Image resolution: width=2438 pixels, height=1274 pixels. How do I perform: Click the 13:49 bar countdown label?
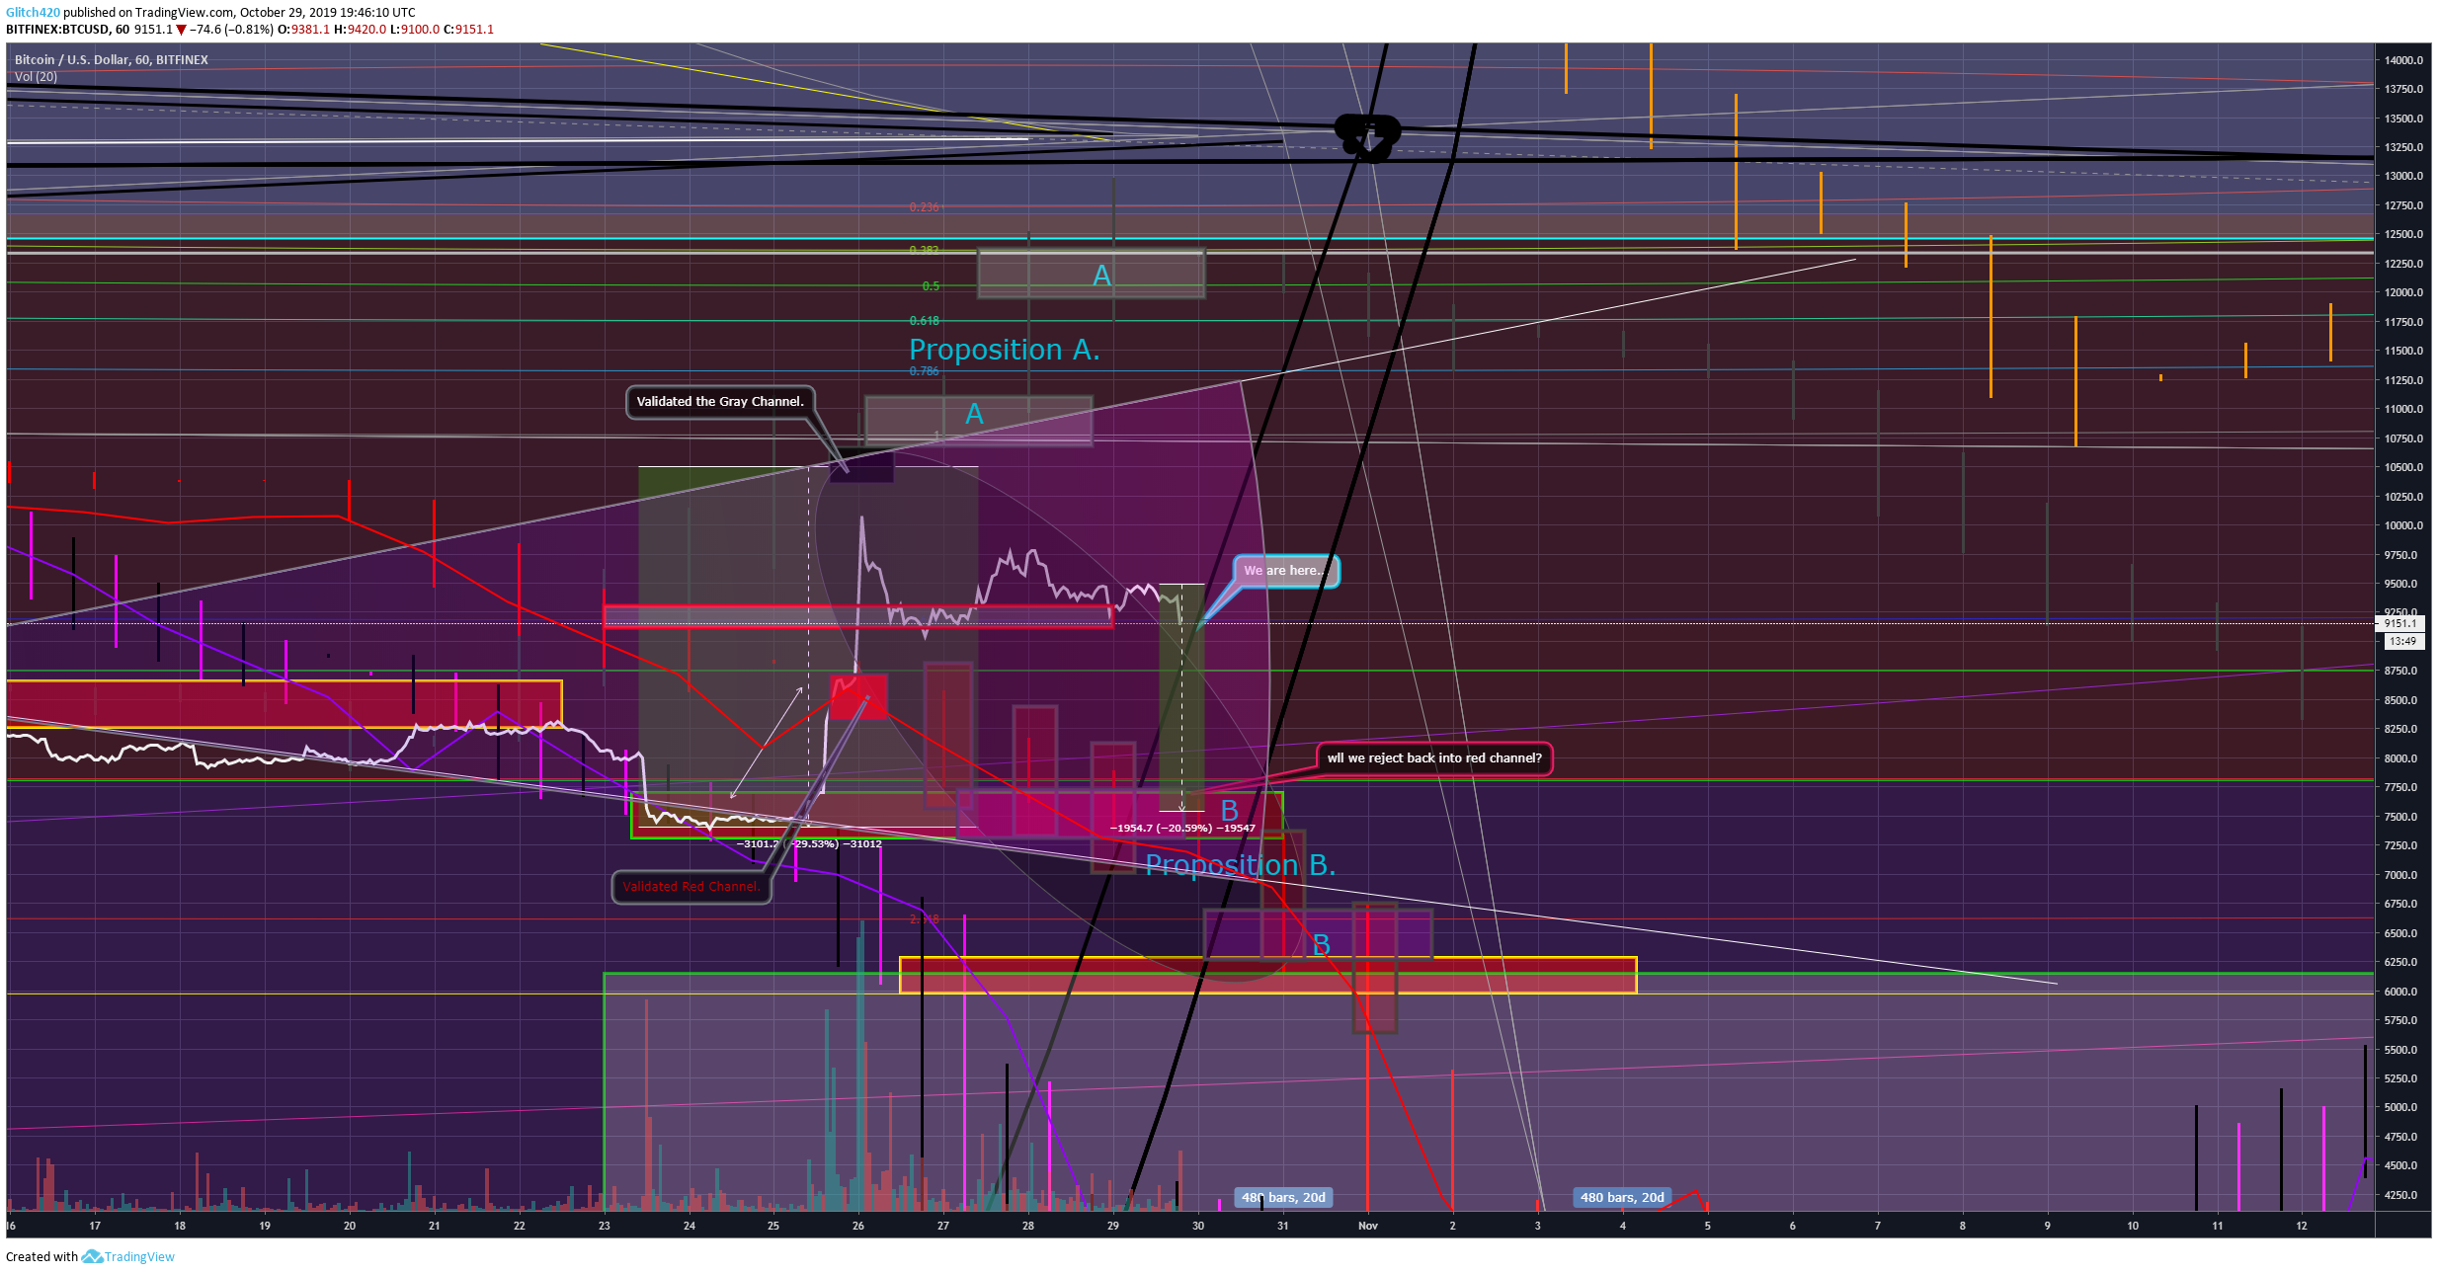(2402, 641)
